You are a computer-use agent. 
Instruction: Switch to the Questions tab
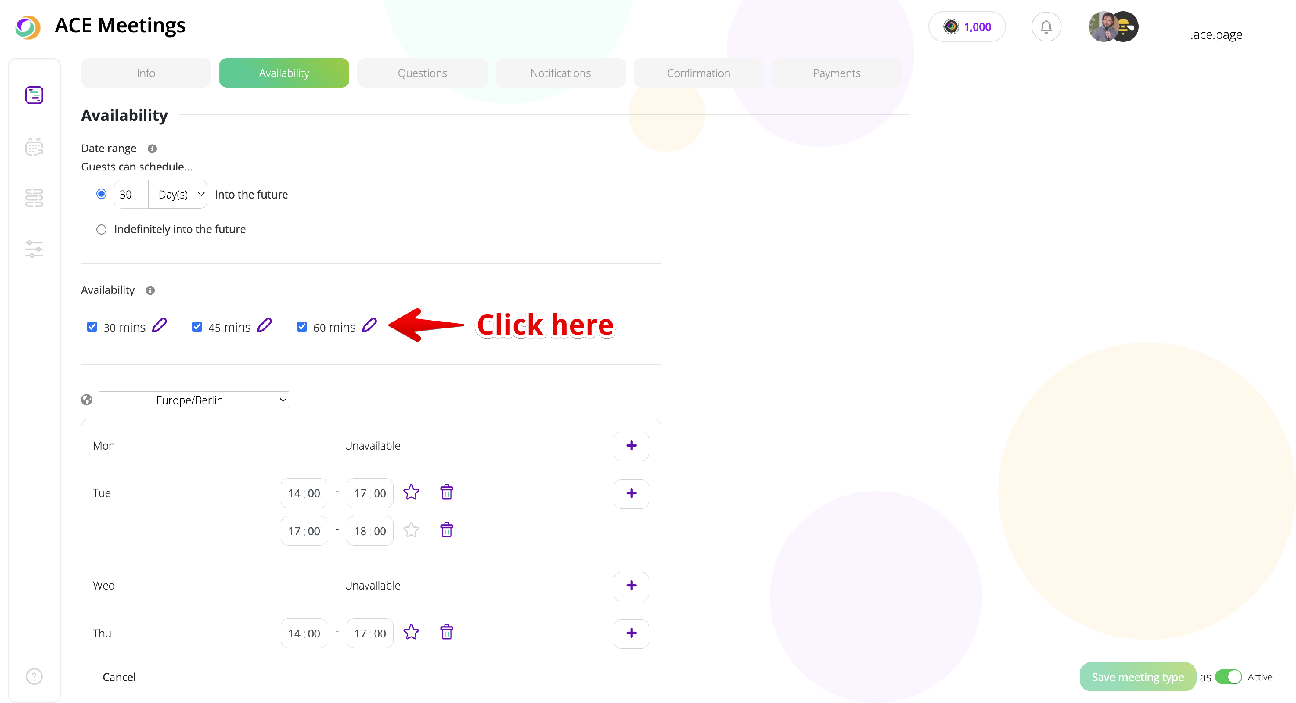(x=422, y=73)
